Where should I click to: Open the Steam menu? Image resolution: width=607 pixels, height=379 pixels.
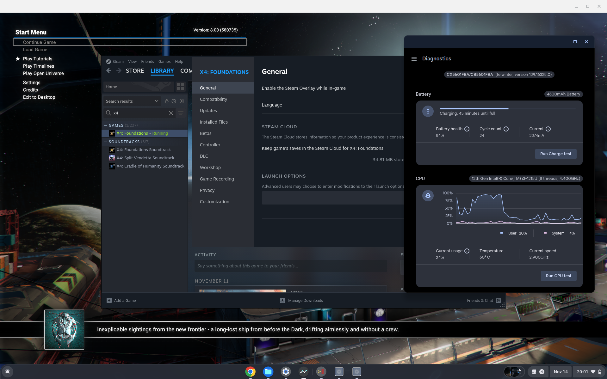[118, 62]
